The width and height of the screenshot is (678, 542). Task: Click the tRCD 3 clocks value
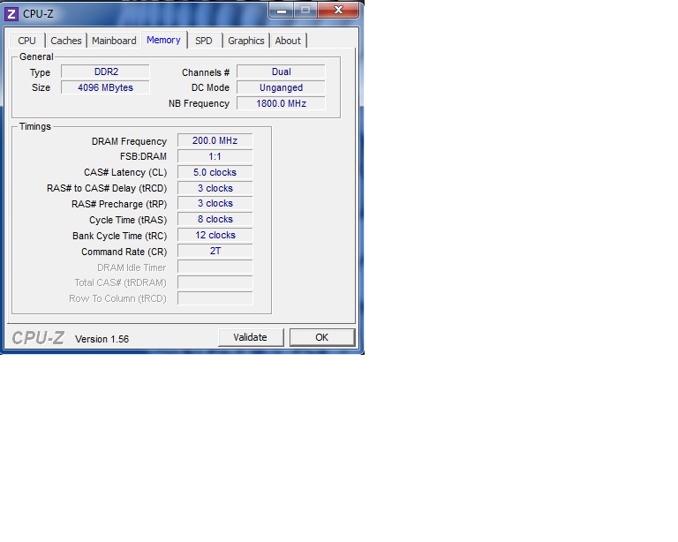coord(215,188)
